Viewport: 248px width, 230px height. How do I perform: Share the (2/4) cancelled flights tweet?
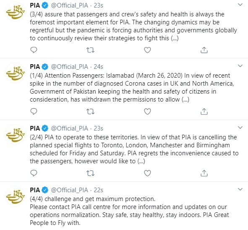pos(204,173)
